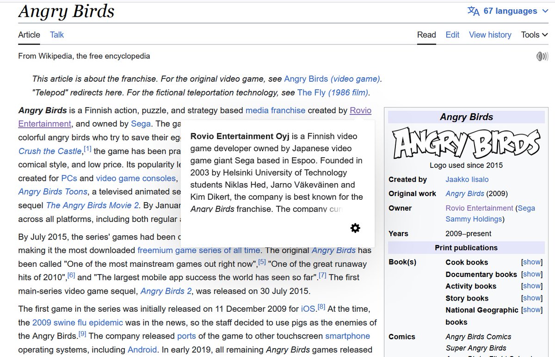Click the Angry Birds Comics infobox entry
The width and height of the screenshot is (555, 357).
(479, 337)
